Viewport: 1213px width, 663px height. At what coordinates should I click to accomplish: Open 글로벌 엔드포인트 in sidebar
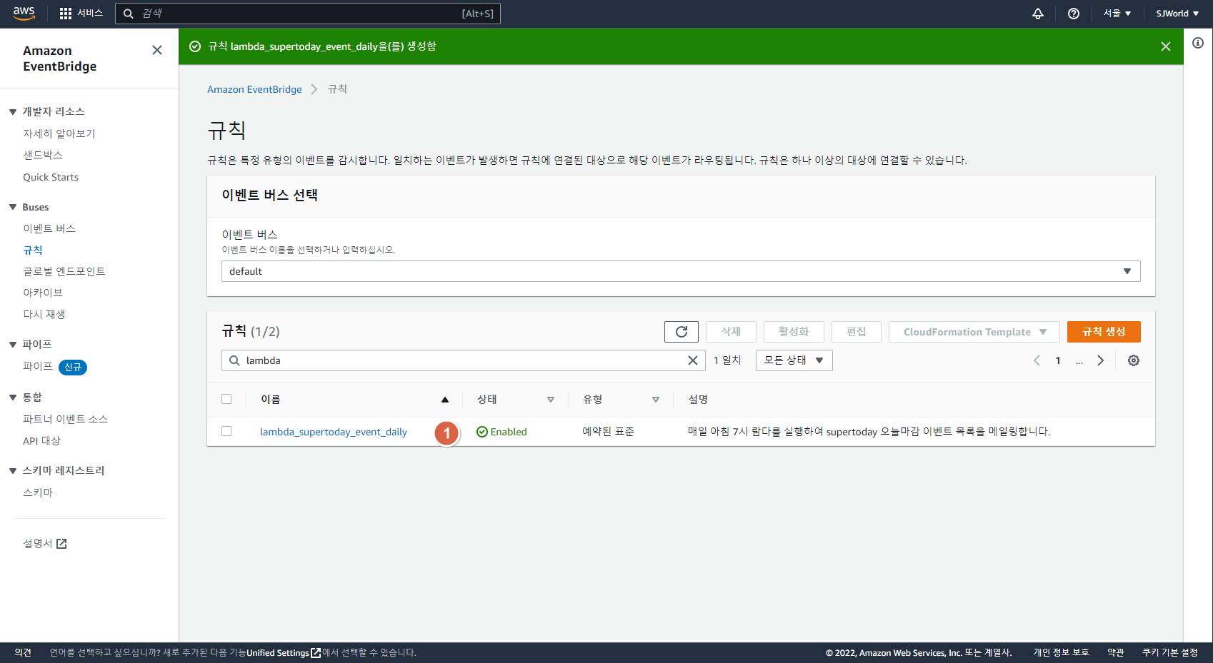pos(64,271)
